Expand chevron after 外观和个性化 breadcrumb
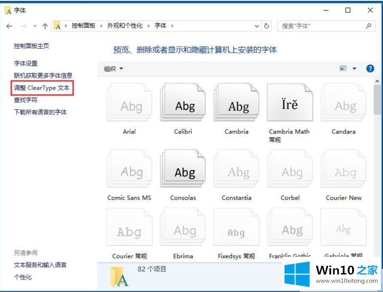Viewport: 383px width, 292px height. pos(148,26)
